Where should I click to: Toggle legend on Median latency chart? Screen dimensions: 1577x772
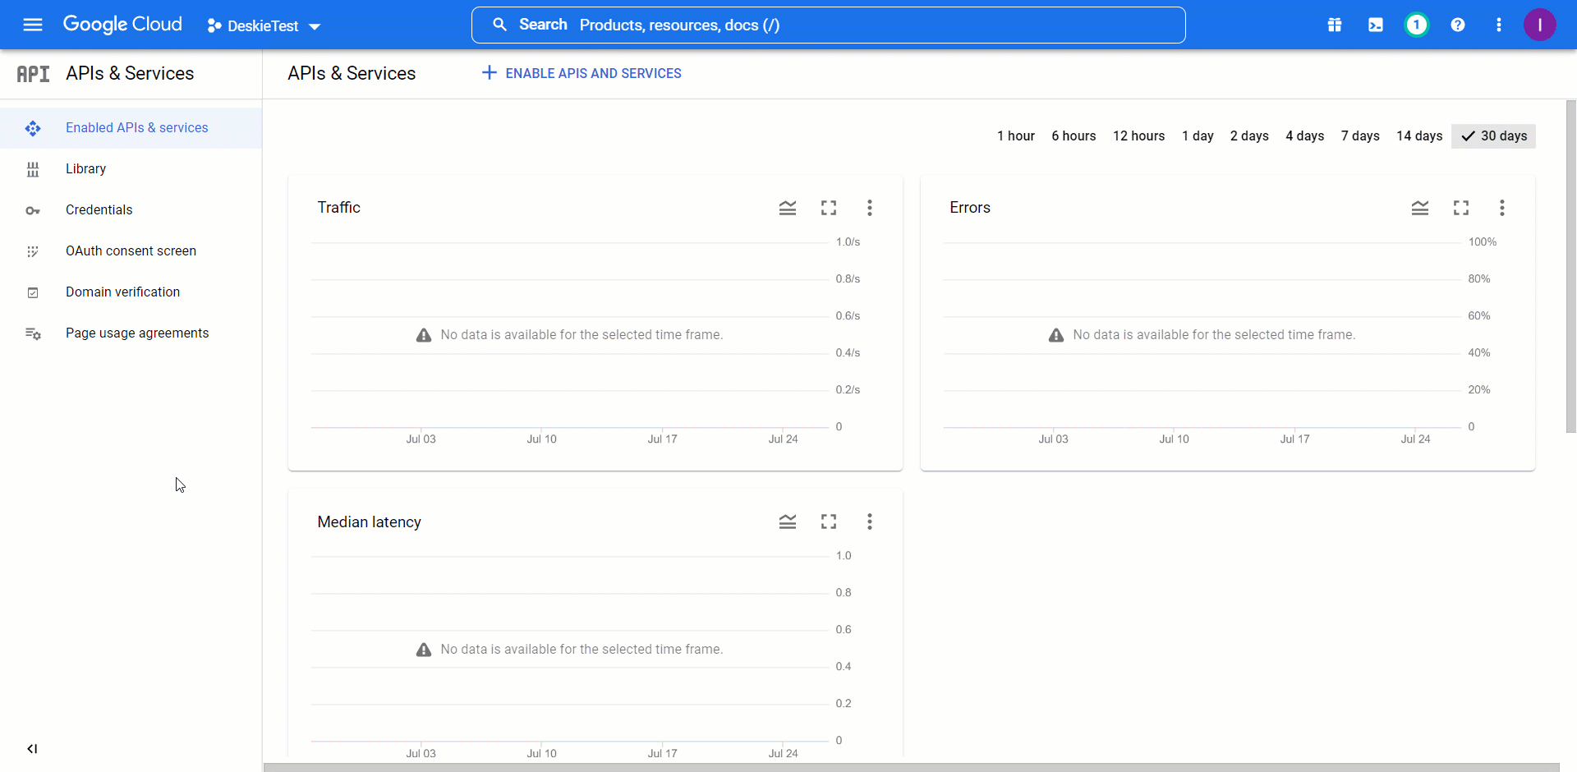(788, 522)
